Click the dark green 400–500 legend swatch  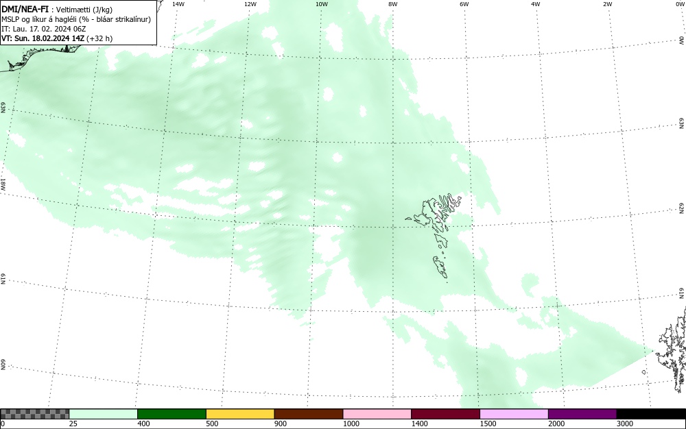(171, 414)
